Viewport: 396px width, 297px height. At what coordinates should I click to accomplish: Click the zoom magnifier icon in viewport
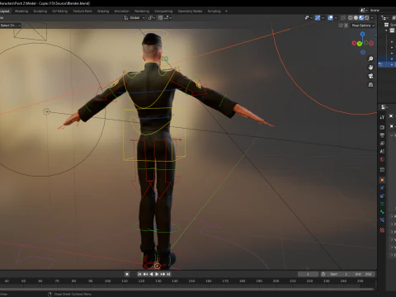point(370,59)
